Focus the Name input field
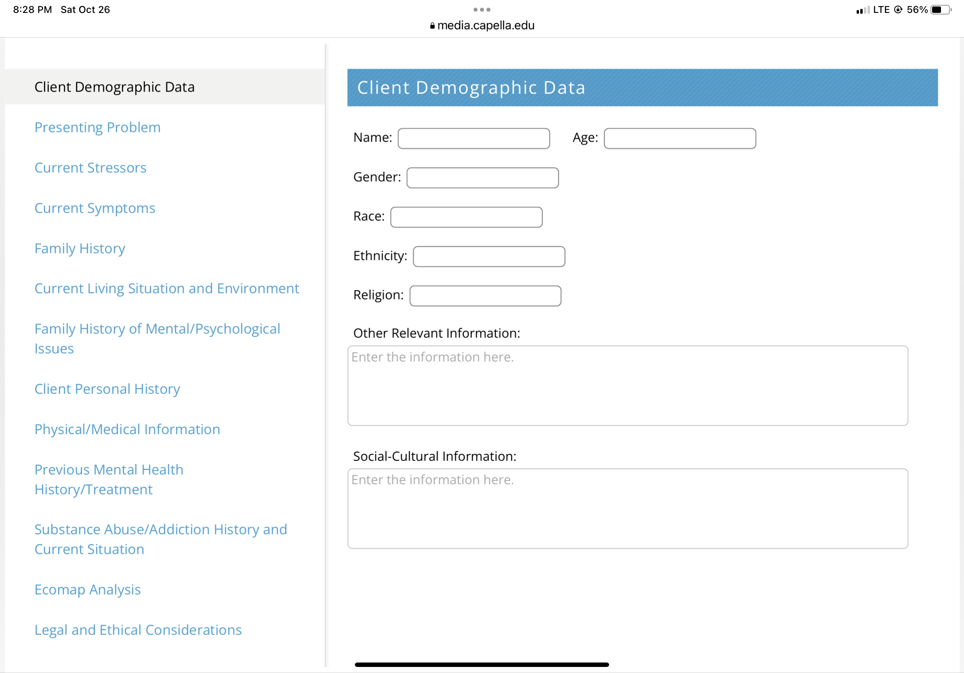 click(474, 138)
